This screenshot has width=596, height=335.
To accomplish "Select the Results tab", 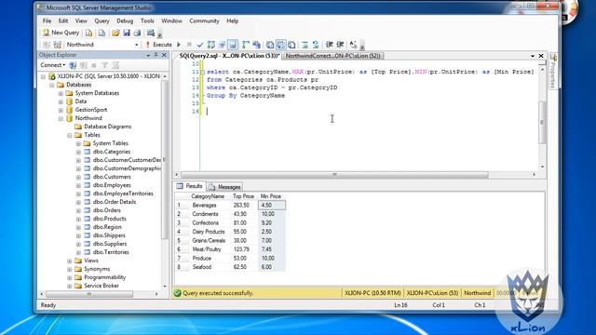I will pos(190,186).
